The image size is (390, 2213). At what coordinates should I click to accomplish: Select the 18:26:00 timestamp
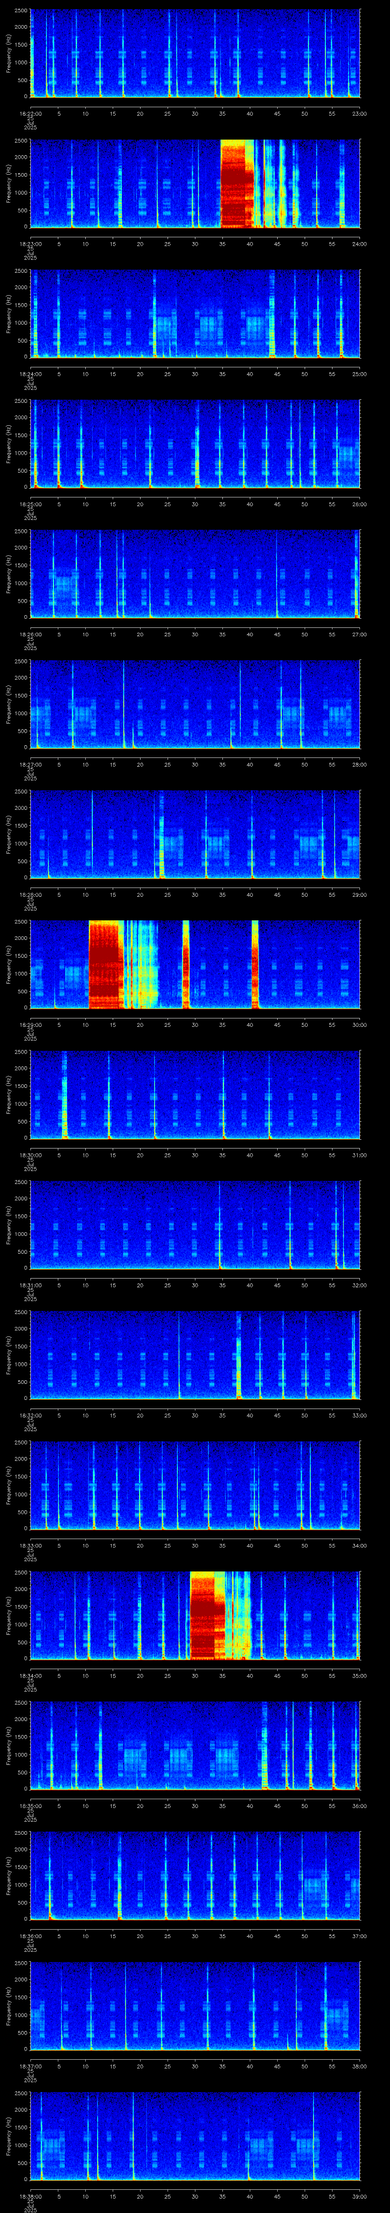point(30,634)
